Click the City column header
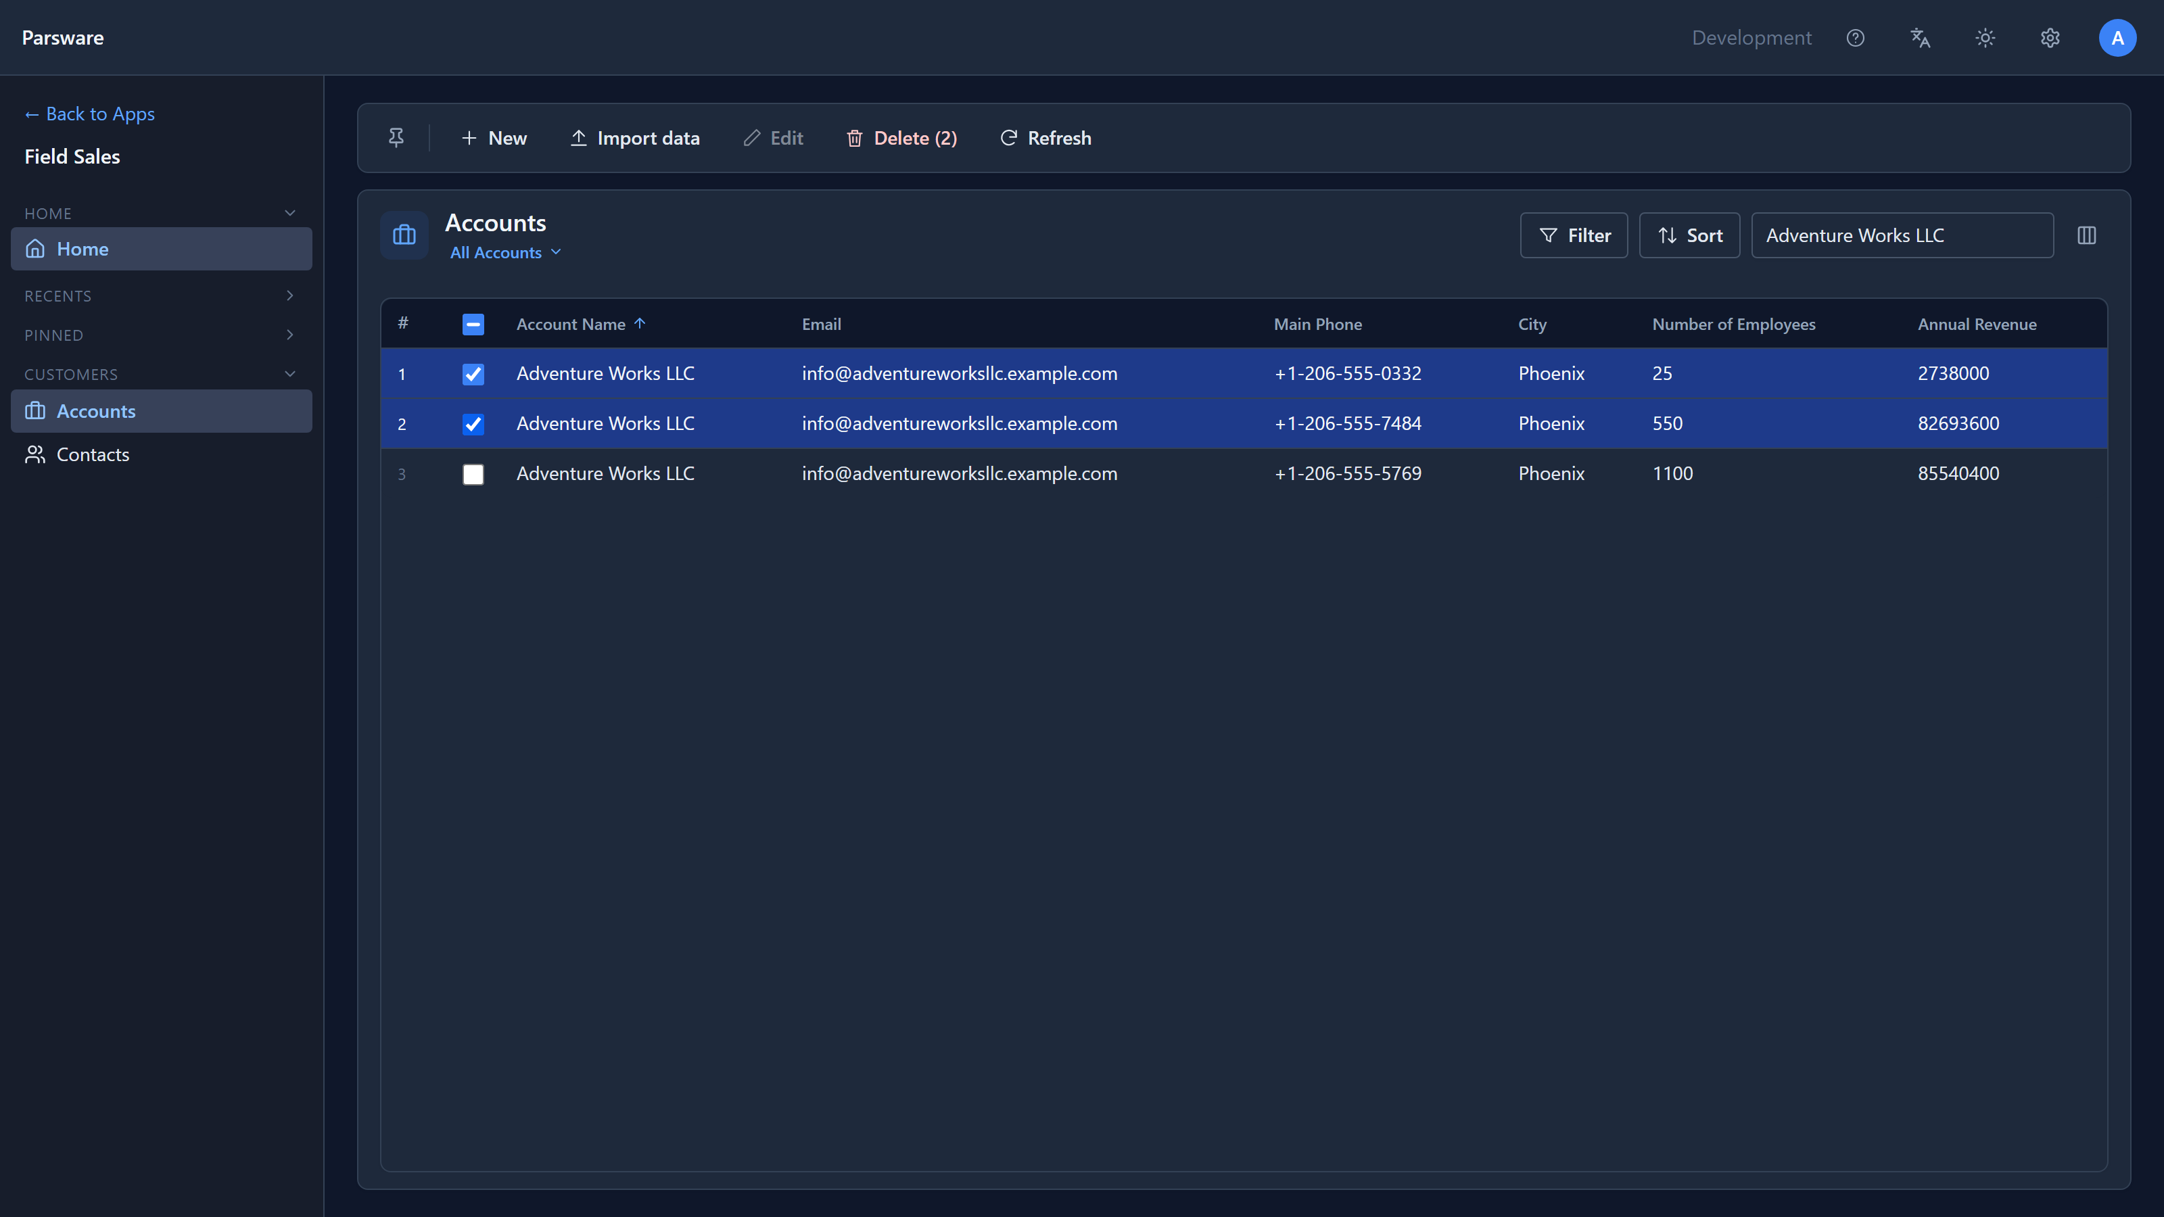This screenshot has width=2164, height=1217. [1532, 325]
